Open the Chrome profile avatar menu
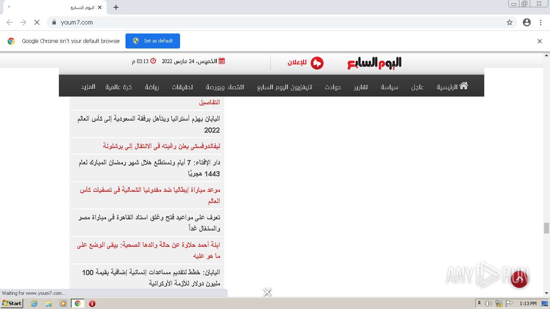Image resolution: width=550 pixels, height=309 pixels. (x=527, y=22)
